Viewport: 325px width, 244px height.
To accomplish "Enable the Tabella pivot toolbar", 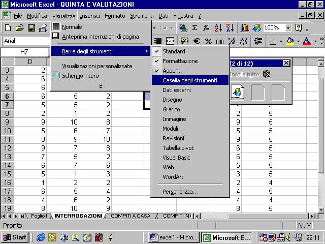I will (x=190, y=148).
